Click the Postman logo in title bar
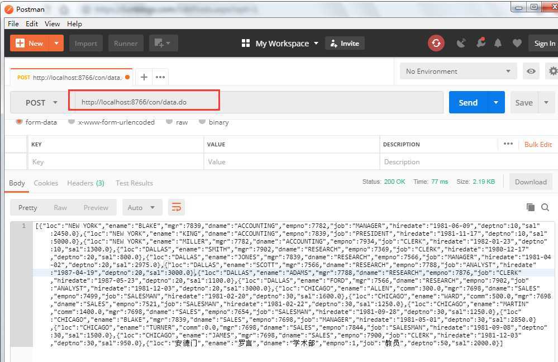The height and width of the screenshot is (362, 558). pos(9,9)
